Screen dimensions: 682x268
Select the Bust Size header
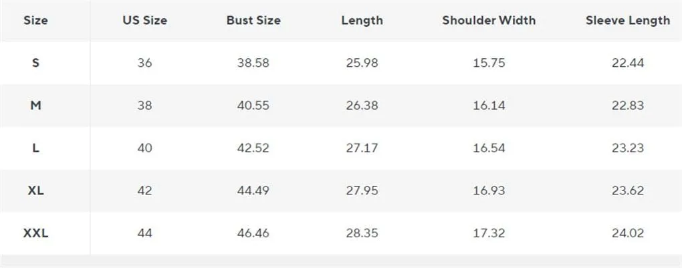click(x=253, y=20)
